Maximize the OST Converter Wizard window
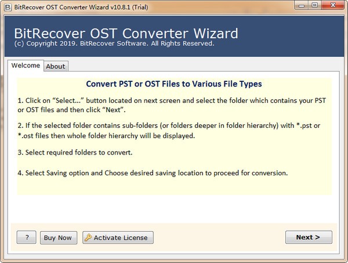This screenshot has width=348, height=263. pyautogui.click(x=314, y=5)
